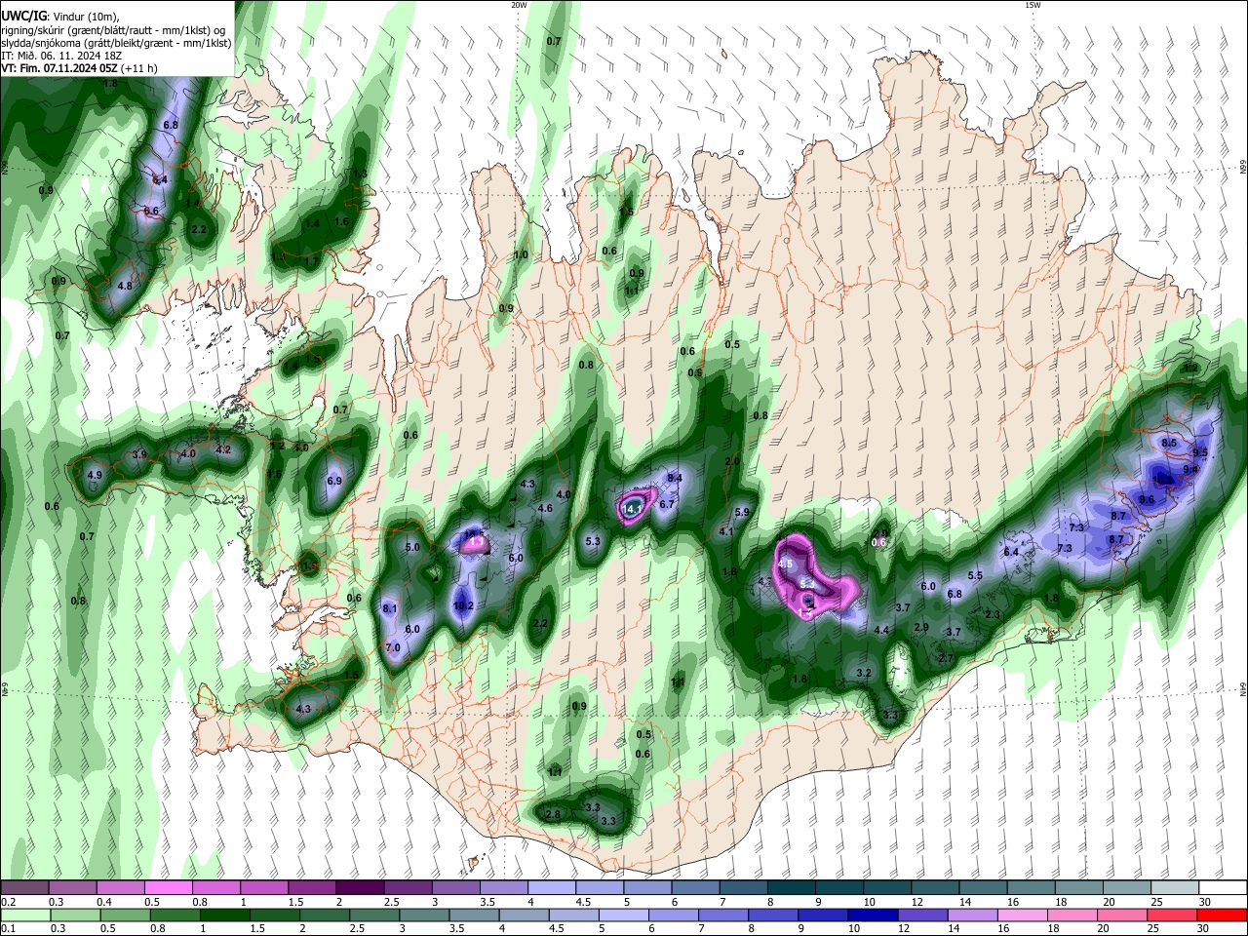Screen dimensions: 1248x936
Task: Click the 4.9 value on the western peninsula
Action: pos(95,475)
